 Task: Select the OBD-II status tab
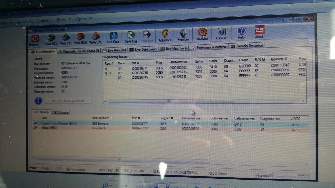[x=61, y=113]
